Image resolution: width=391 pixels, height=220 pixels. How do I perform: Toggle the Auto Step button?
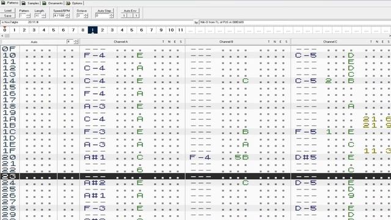click(104, 11)
